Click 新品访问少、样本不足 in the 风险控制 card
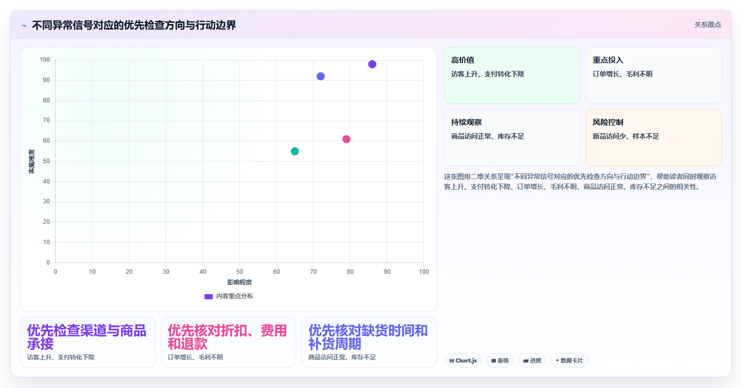 pyautogui.click(x=626, y=137)
